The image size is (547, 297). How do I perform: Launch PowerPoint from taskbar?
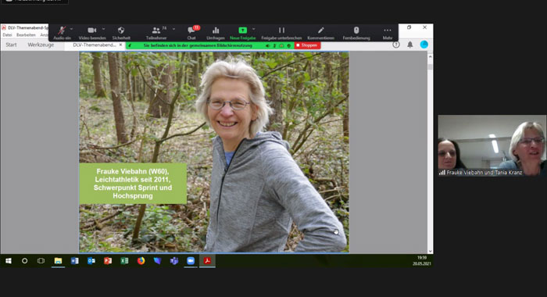108,261
